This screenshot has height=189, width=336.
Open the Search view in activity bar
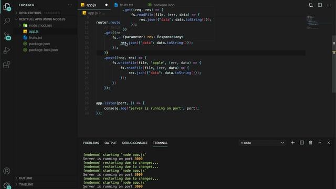[7, 21]
